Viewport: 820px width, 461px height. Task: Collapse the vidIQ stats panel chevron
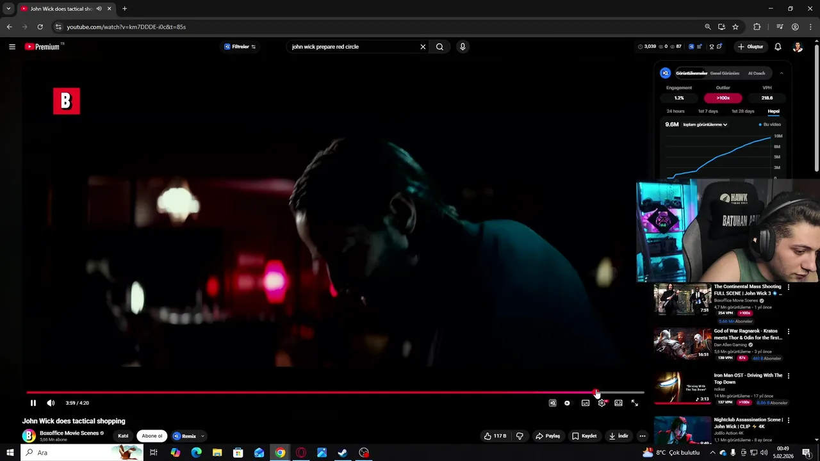782,73
